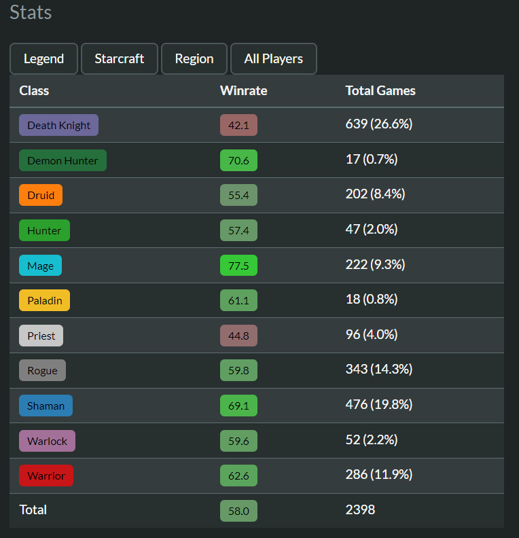Click the purple Death Knight badge
Screen dimensions: 519x538
click(x=58, y=125)
